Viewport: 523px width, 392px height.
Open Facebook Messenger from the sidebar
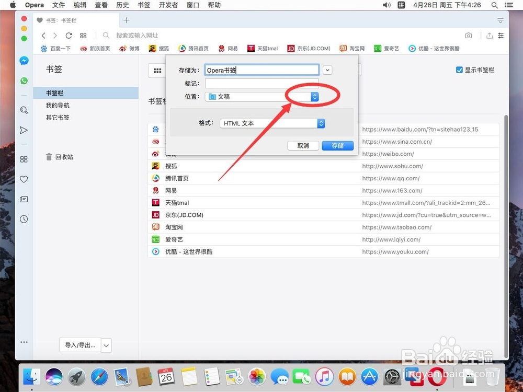pos(24,61)
